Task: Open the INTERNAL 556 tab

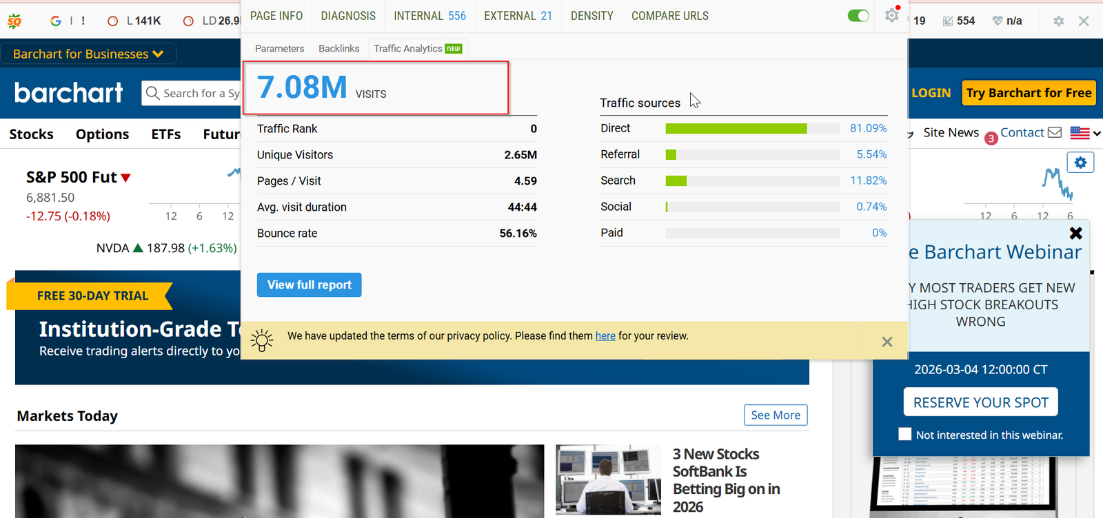Action: [429, 15]
